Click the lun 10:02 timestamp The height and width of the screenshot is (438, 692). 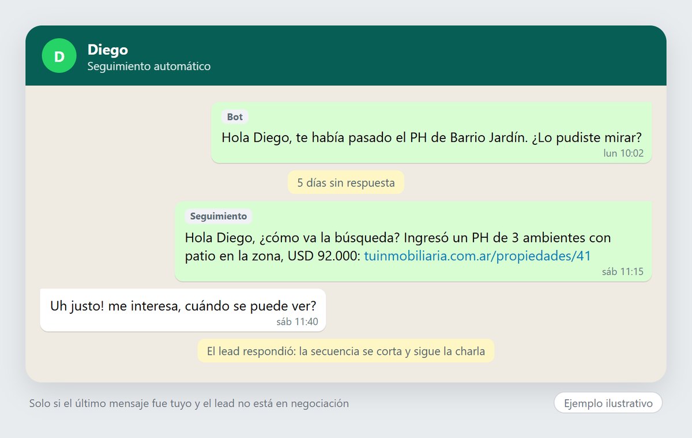623,154
